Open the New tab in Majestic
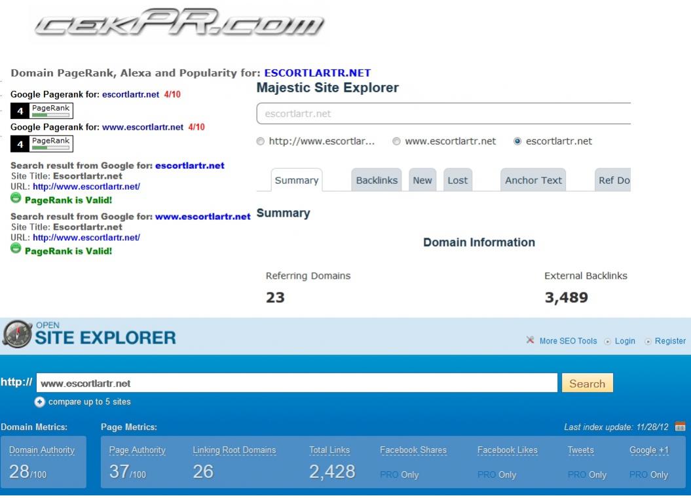This screenshot has width=691, height=498. (422, 180)
